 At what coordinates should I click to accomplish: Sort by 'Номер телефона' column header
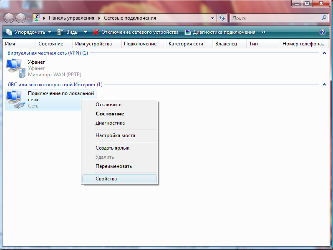tap(304, 44)
